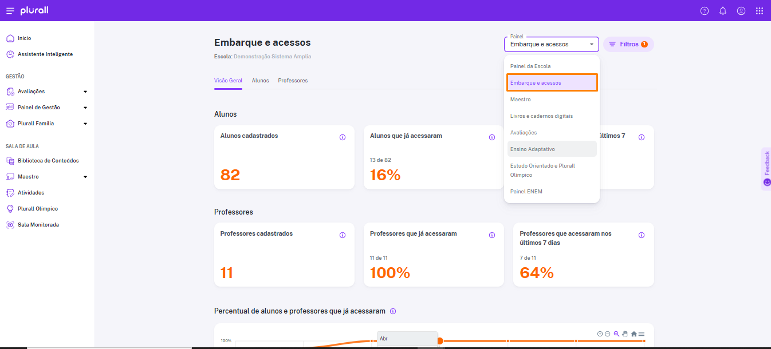Show info for Alunos cadastrados
This screenshot has width=771, height=349.
tap(343, 137)
